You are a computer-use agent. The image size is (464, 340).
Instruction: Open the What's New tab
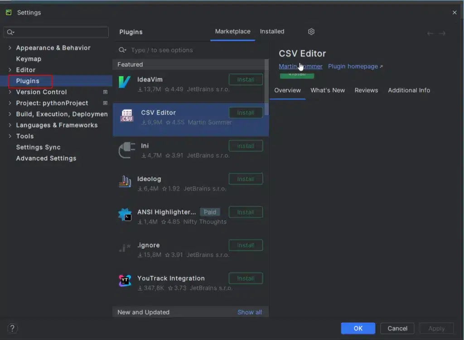(328, 90)
